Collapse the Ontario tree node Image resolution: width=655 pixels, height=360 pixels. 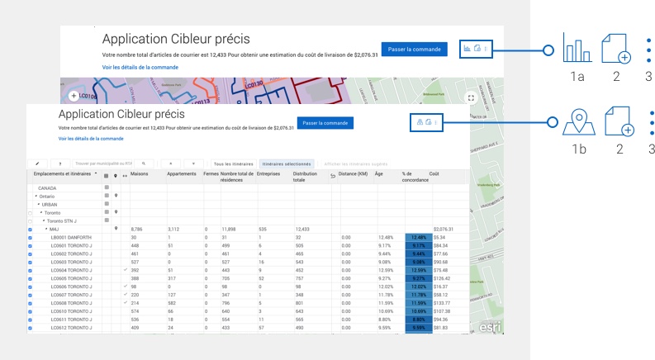[x=36, y=196]
